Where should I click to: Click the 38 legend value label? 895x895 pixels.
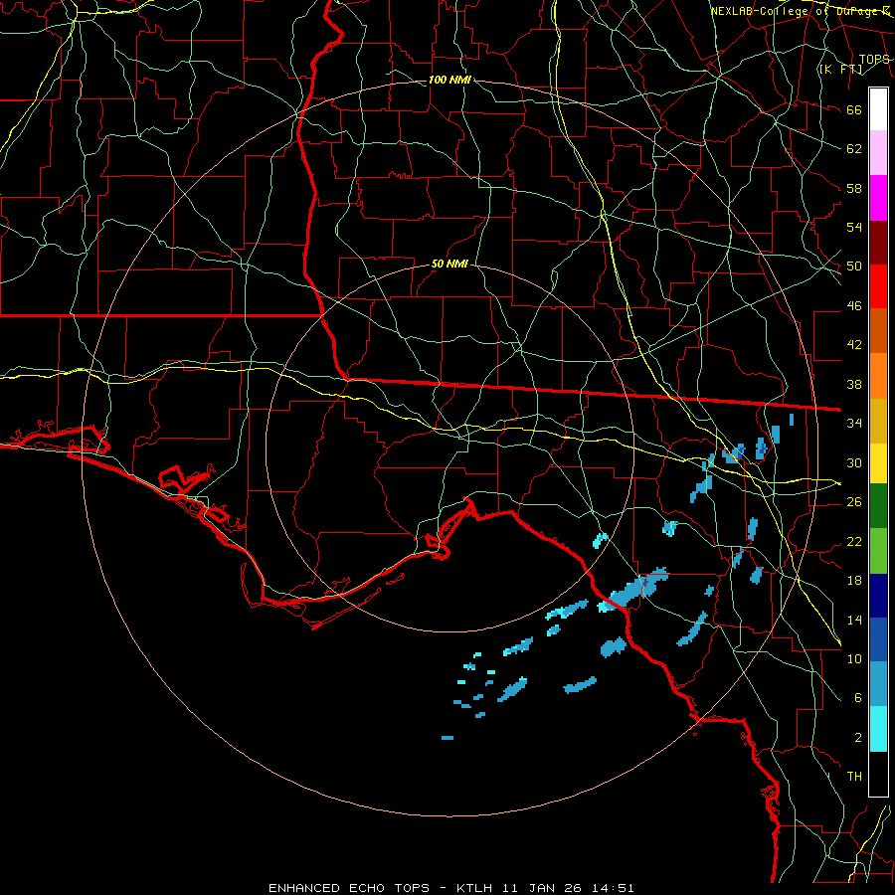tap(854, 384)
